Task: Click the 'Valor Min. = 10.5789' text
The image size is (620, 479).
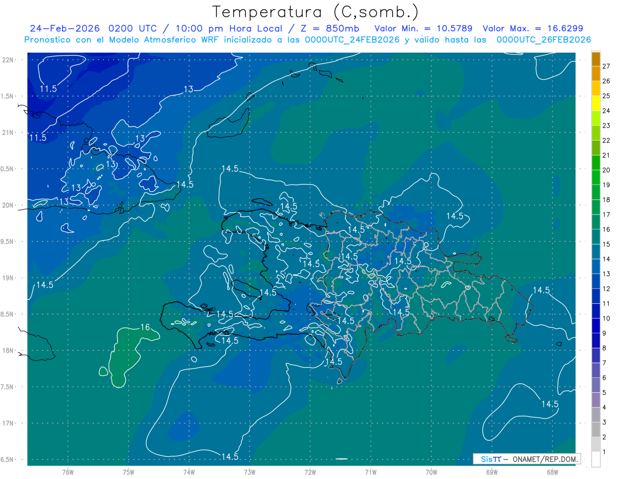Action: tap(425, 28)
